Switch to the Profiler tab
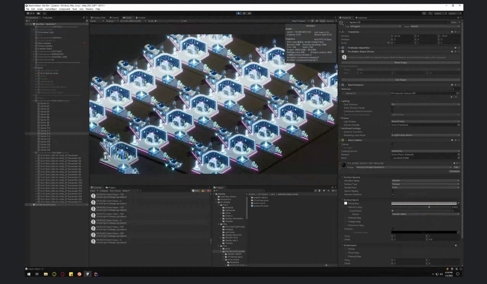The height and width of the screenshot is (284, 487). pos(141,18)
